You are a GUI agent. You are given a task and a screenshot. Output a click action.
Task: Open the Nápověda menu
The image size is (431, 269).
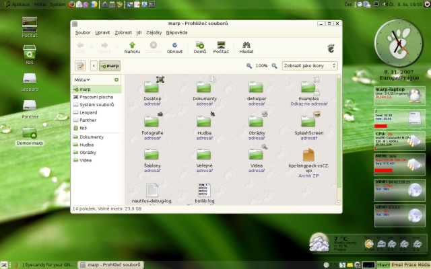point(176,32)
